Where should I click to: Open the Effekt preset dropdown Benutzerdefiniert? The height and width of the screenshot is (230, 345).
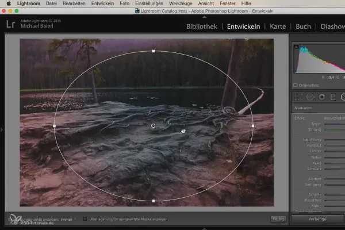(x=334, y=118)
